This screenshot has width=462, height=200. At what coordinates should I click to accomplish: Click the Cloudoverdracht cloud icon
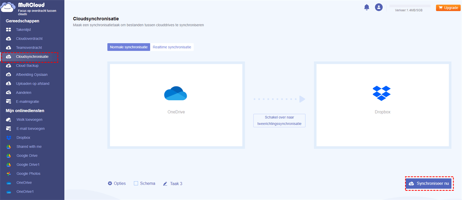8,38
